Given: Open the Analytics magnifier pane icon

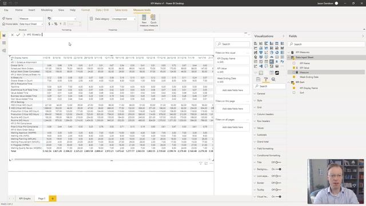Looking at the screenshot, I should tap(273, 80).
